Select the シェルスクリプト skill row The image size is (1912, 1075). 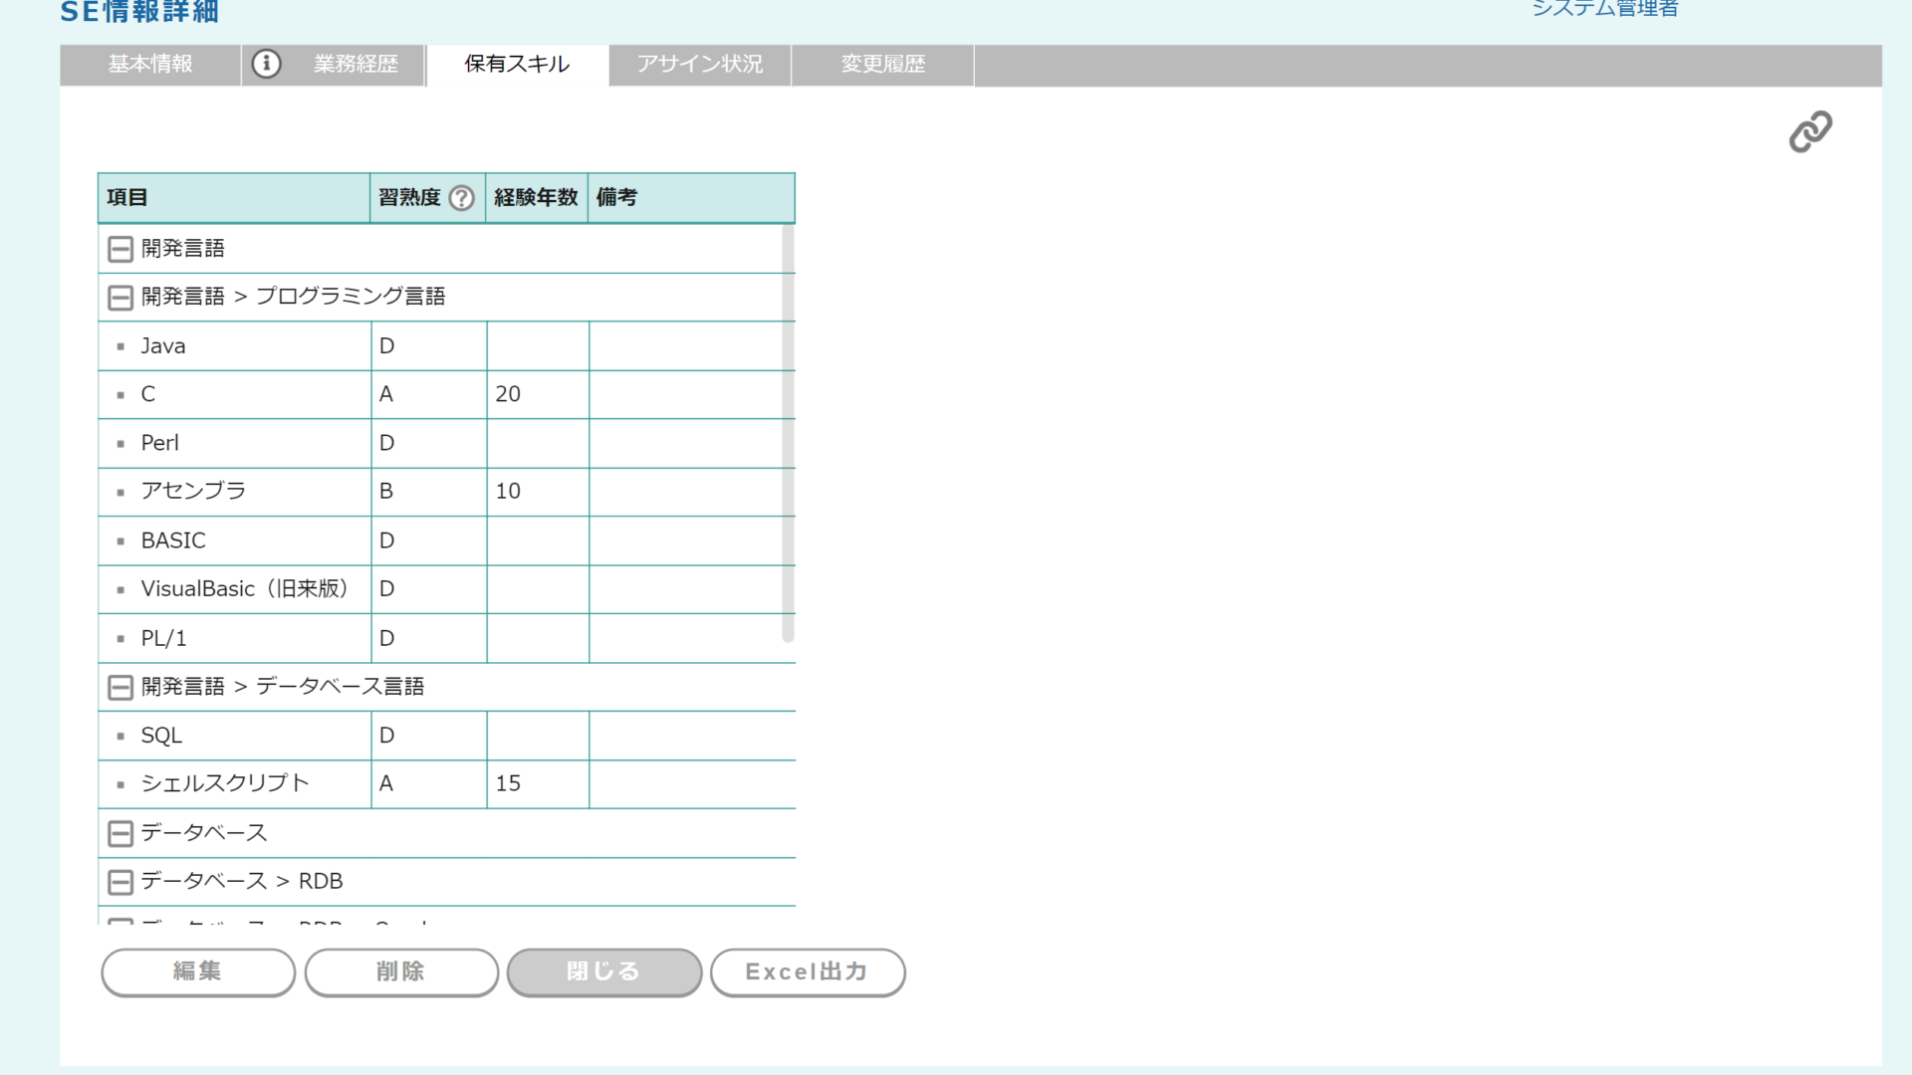tap(225, 783)
